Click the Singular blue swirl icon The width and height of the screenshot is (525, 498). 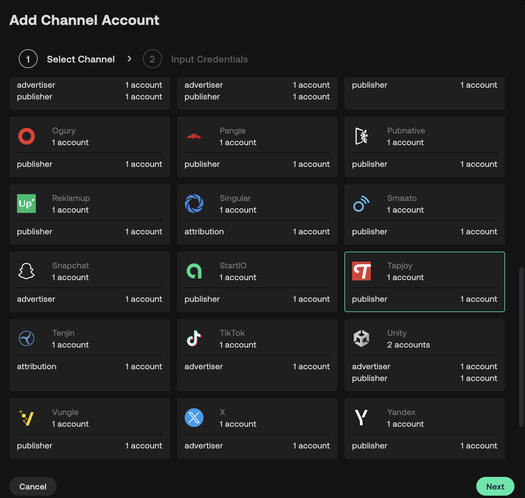coord(194,204)
